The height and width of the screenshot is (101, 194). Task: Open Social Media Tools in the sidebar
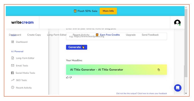click(x=25, y=73)
